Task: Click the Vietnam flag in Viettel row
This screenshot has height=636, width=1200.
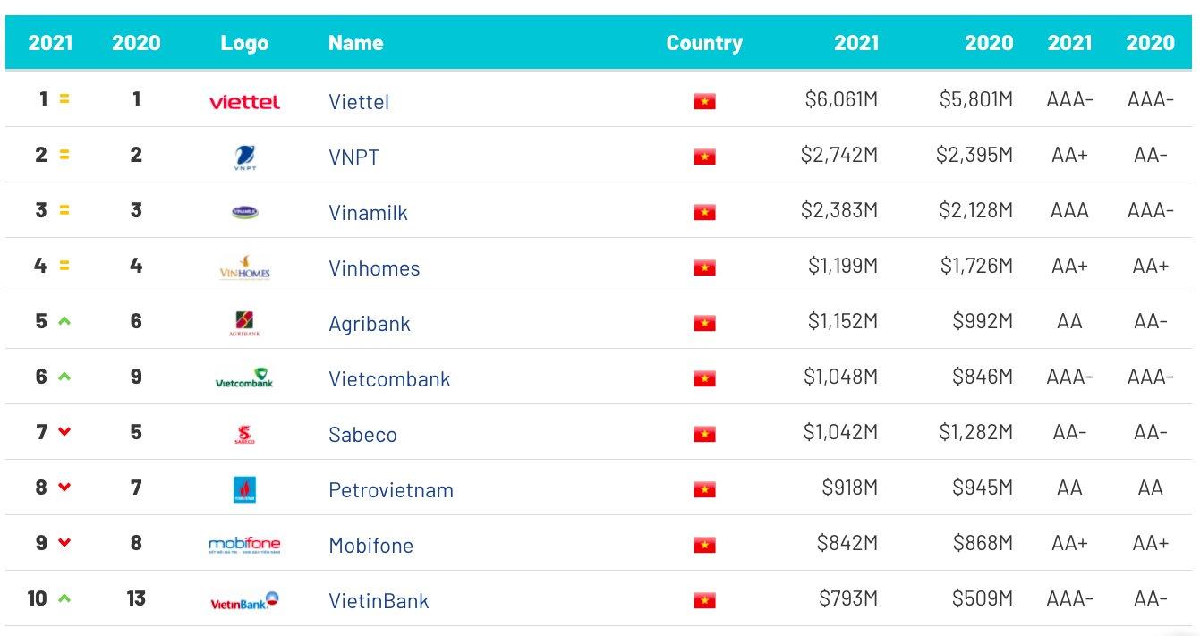Action: [x=704, y=102]
